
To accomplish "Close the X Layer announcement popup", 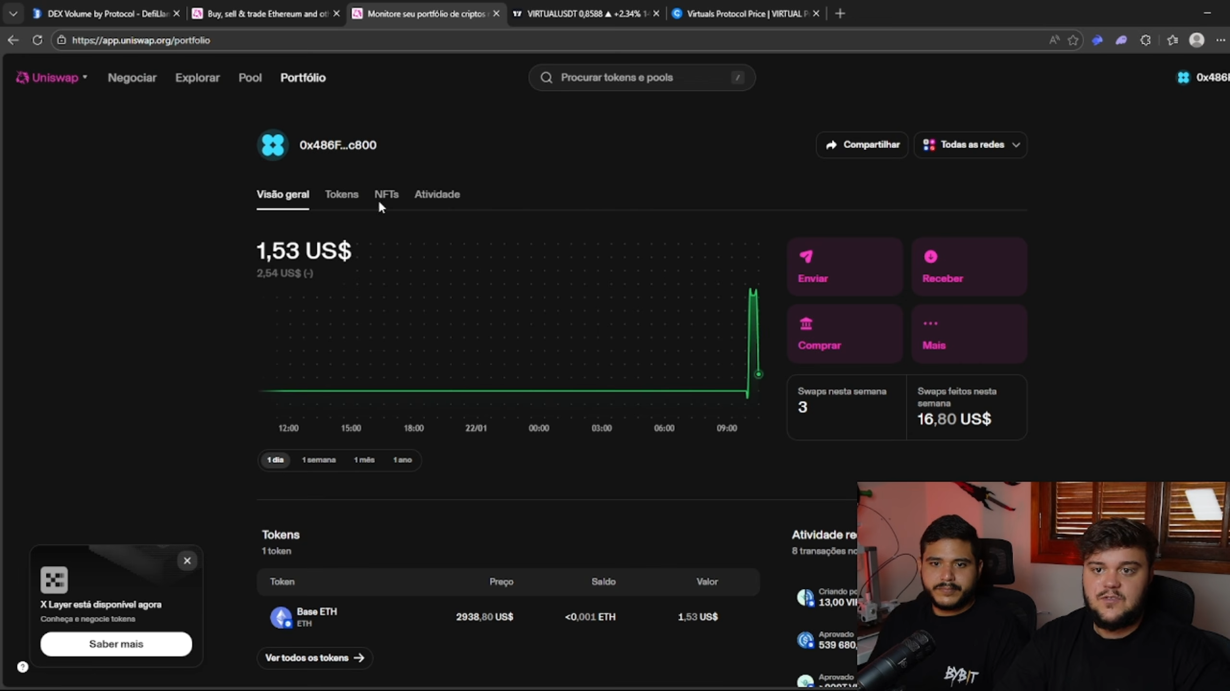I will [187, 560].
